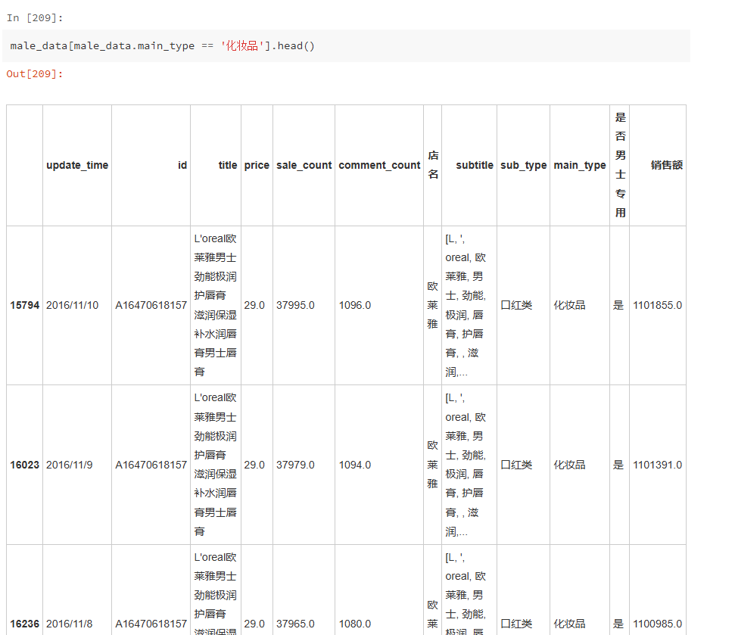
Task: Click sales amount 1101855.0
Action: pyautogui.click(x=657, y=306)
